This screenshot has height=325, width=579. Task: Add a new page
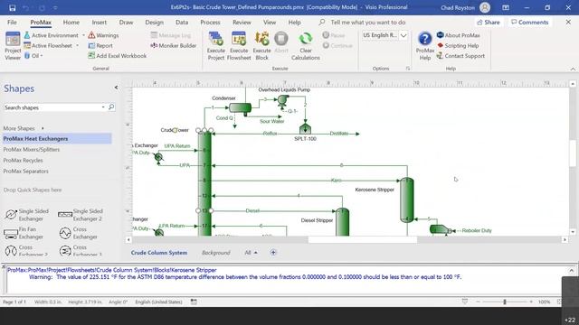[273, 253]
